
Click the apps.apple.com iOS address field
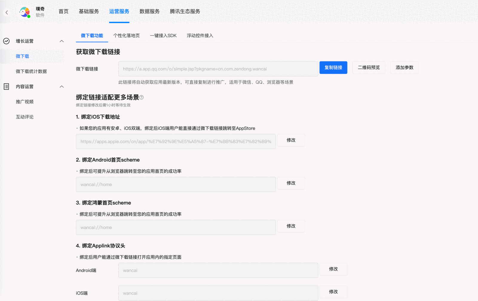(x=176, y=141)
